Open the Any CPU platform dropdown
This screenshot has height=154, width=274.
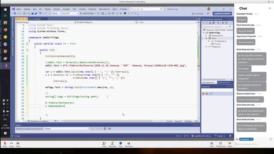70,13
